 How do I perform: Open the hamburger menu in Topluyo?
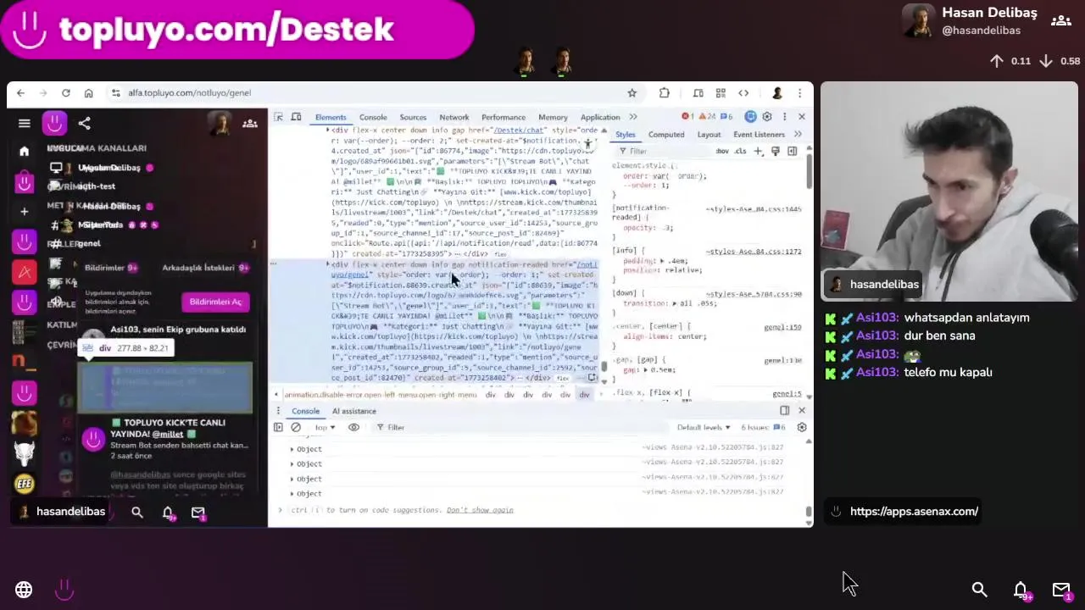[x=24, y=124]
